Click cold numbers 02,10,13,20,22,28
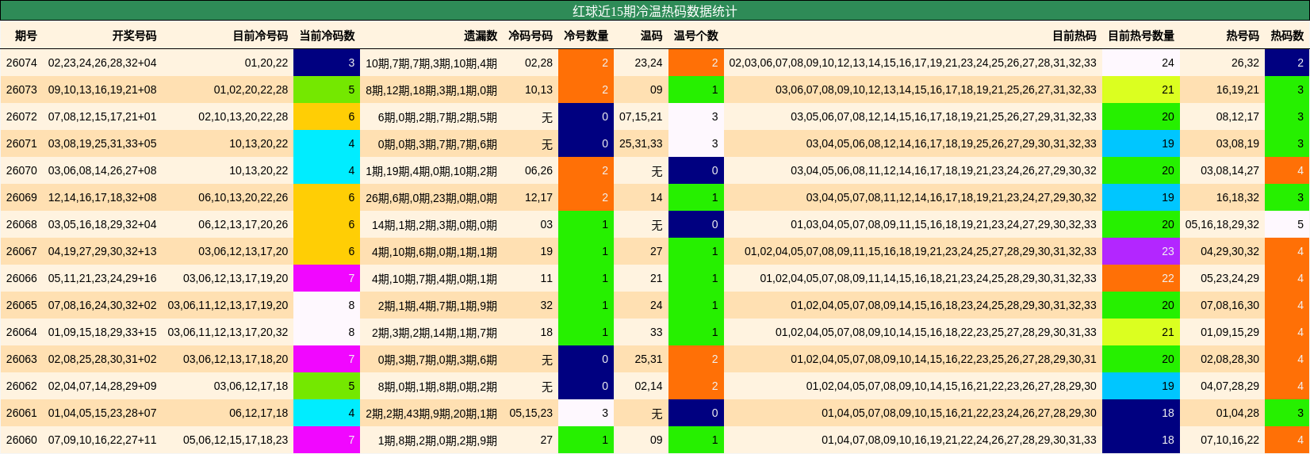Screen dimensions: 1310x454 [x=243, y=116]
